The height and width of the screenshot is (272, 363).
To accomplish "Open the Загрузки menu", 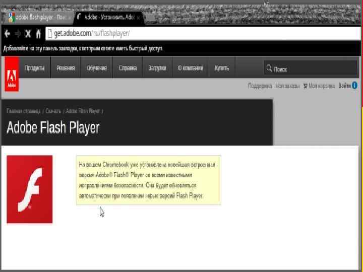I will click(157, 68).
